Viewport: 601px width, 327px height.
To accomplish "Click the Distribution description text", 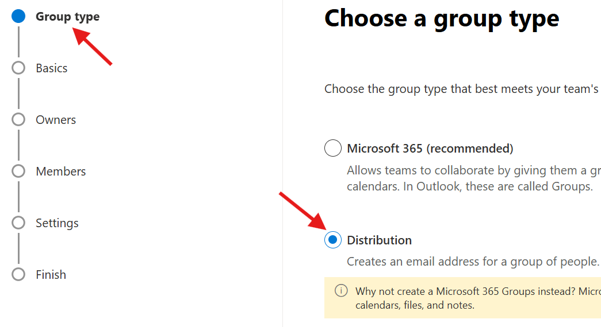I will (x=473, y=262).
